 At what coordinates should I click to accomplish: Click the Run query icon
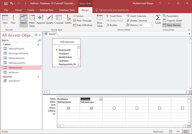(x=13, y=20)
